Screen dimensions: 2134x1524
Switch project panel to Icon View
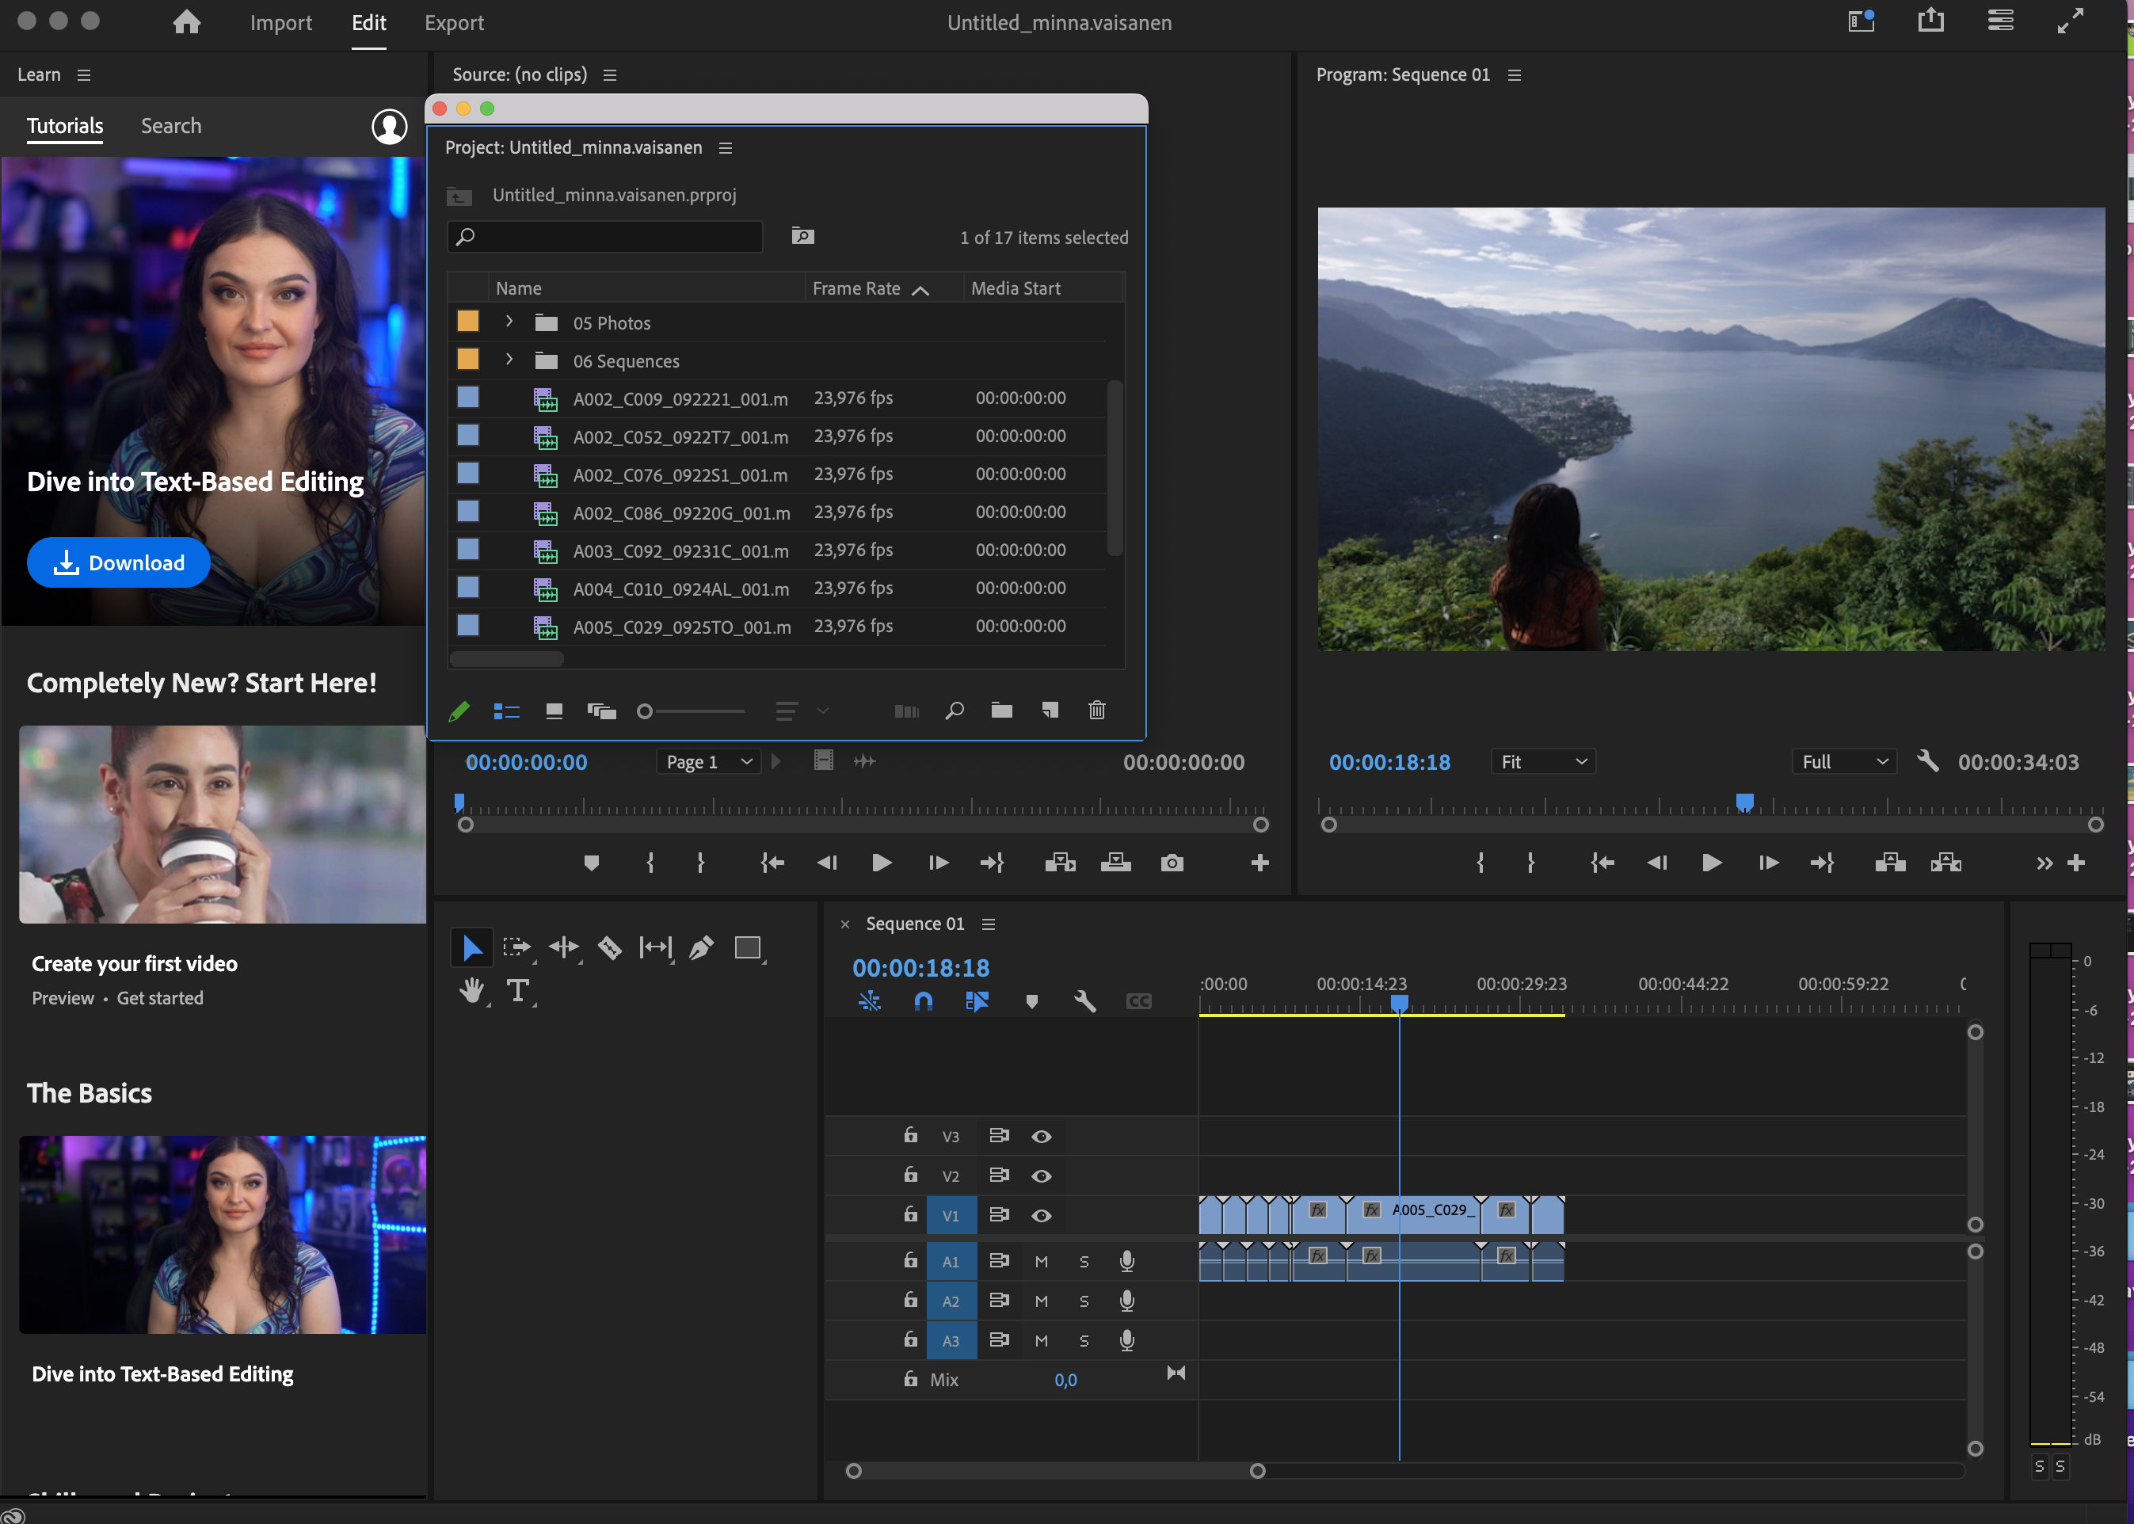click(554, 711)
